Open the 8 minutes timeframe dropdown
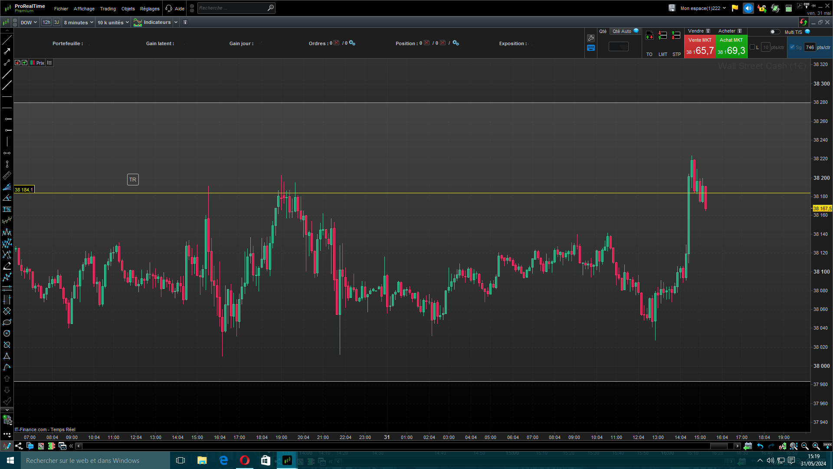Screen dimensions: 833x469 pyautogui.click(x=79, y=22)
